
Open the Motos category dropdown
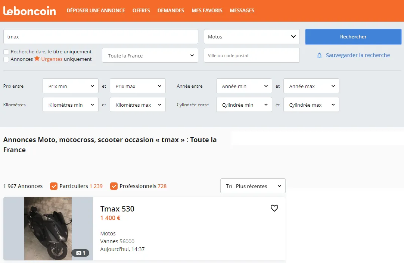(x=252, y=37)
